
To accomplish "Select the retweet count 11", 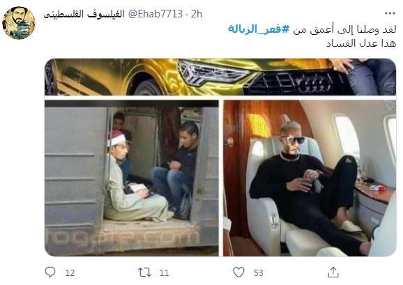I will 165,272.
